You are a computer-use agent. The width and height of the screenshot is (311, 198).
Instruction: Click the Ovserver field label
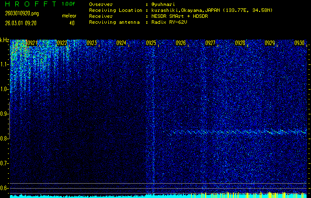101,4
